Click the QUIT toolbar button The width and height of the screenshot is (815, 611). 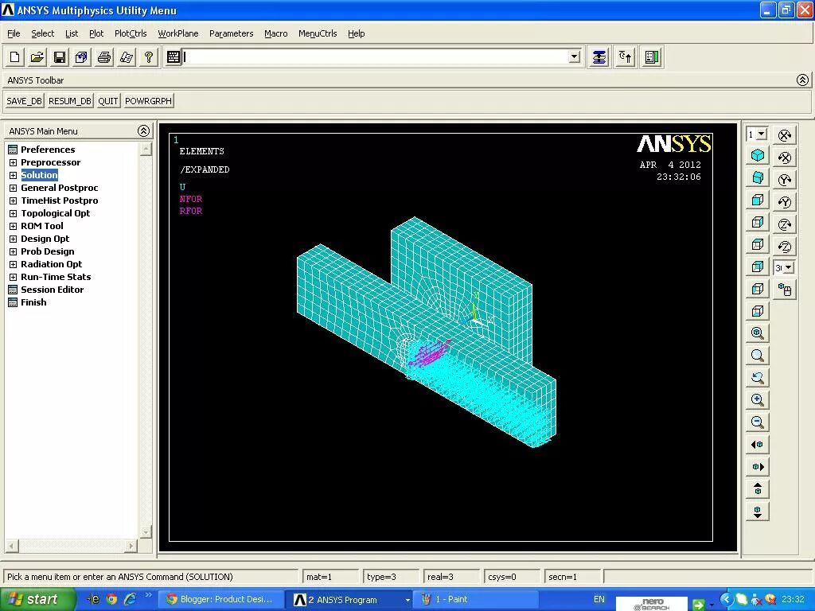pyautogui.click(x=108, y=101)
